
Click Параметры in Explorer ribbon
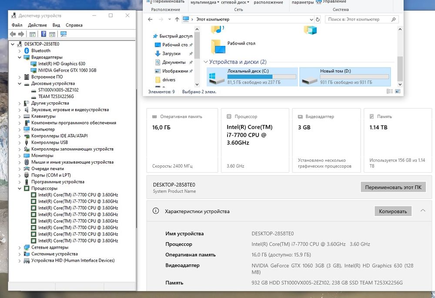pyautogui.click(x=303, y=2)
